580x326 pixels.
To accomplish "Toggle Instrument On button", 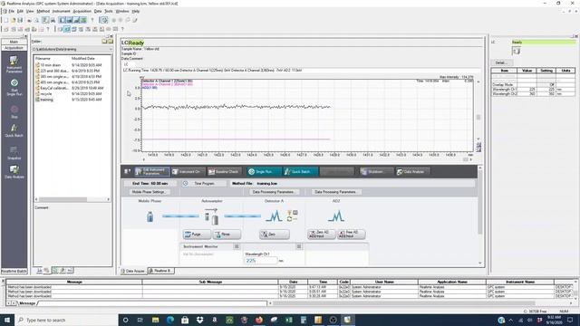I will point(188,172).
